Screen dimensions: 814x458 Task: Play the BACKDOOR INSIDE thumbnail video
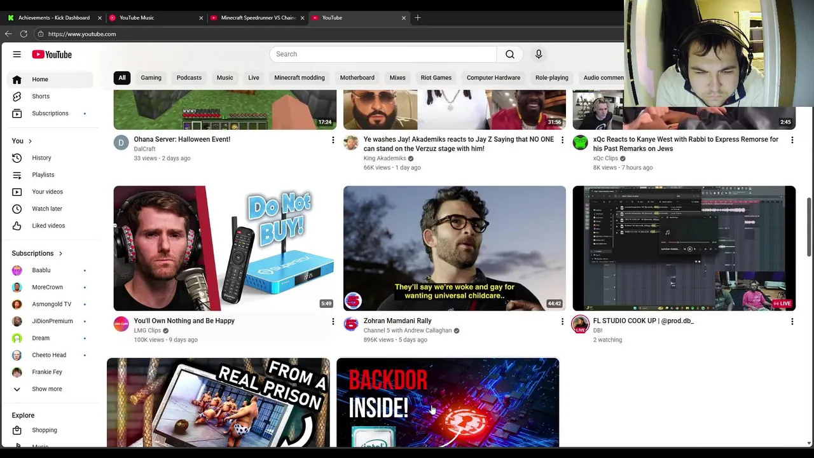[x=448, y=403]
